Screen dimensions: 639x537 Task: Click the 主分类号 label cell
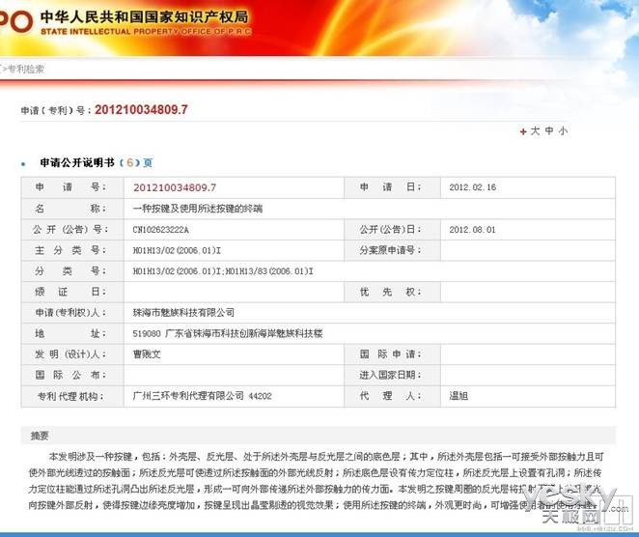pyautogui.click(x=72, y=250)
